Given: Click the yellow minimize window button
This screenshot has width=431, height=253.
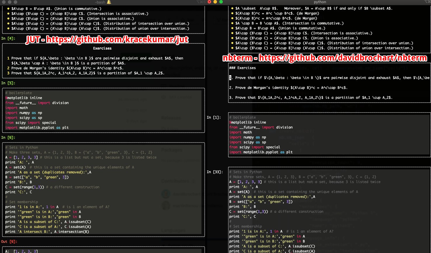Looking at the screenshot, I should point(215,2).
